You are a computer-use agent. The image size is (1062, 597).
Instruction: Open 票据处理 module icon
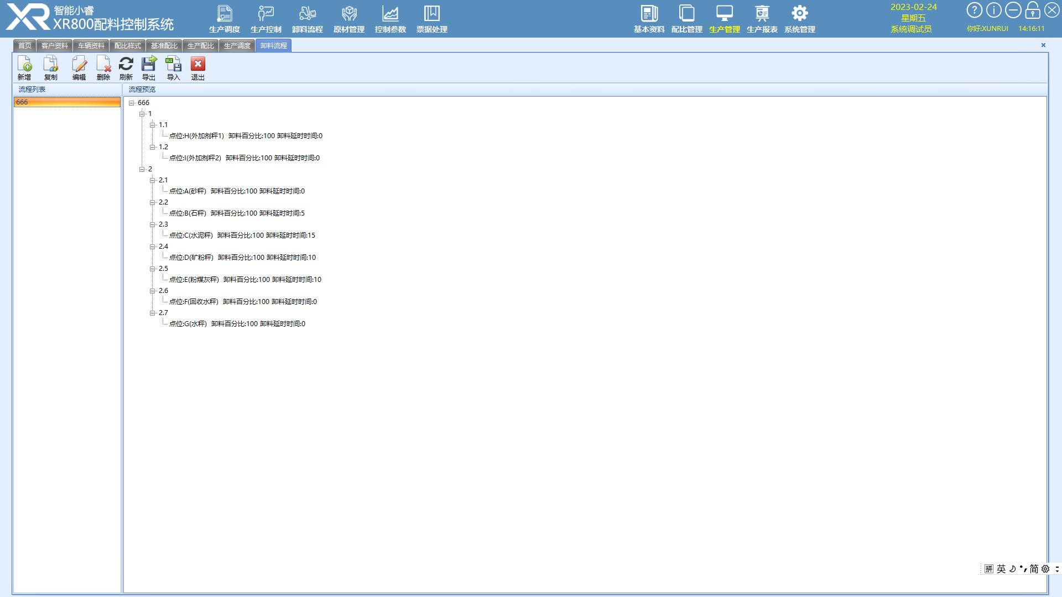tap(431, 19)
